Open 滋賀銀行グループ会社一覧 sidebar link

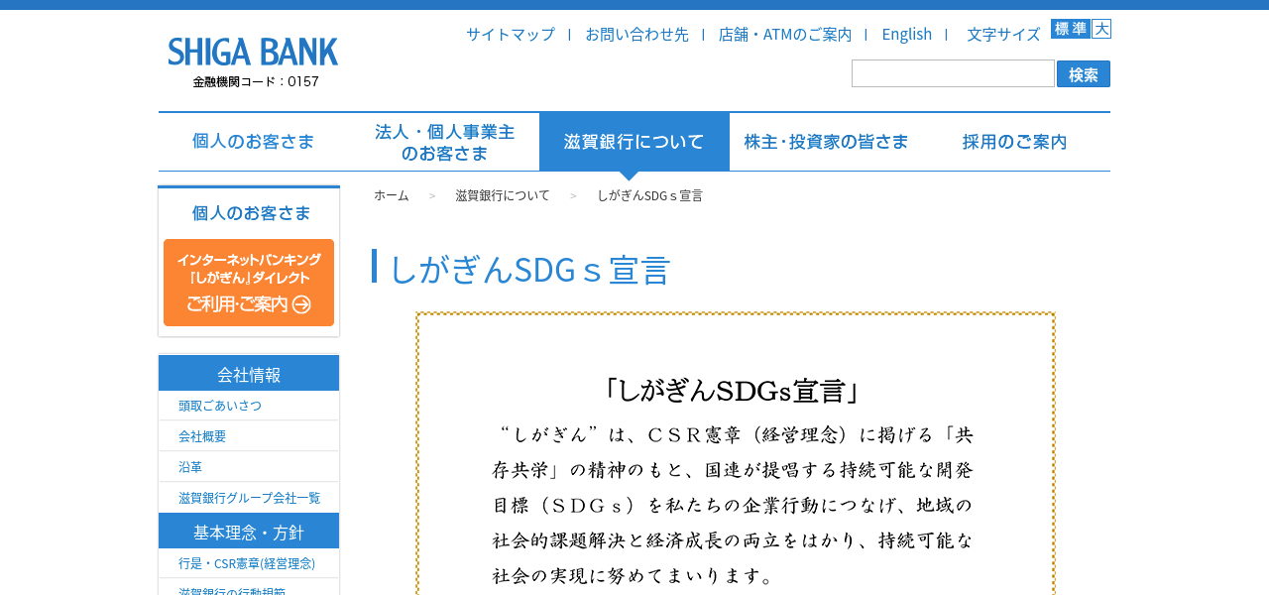pyautogui.click(x=250, y=498)
